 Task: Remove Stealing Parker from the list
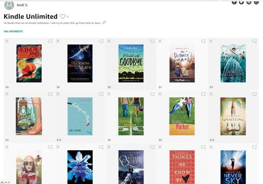(x=160, y=94)
